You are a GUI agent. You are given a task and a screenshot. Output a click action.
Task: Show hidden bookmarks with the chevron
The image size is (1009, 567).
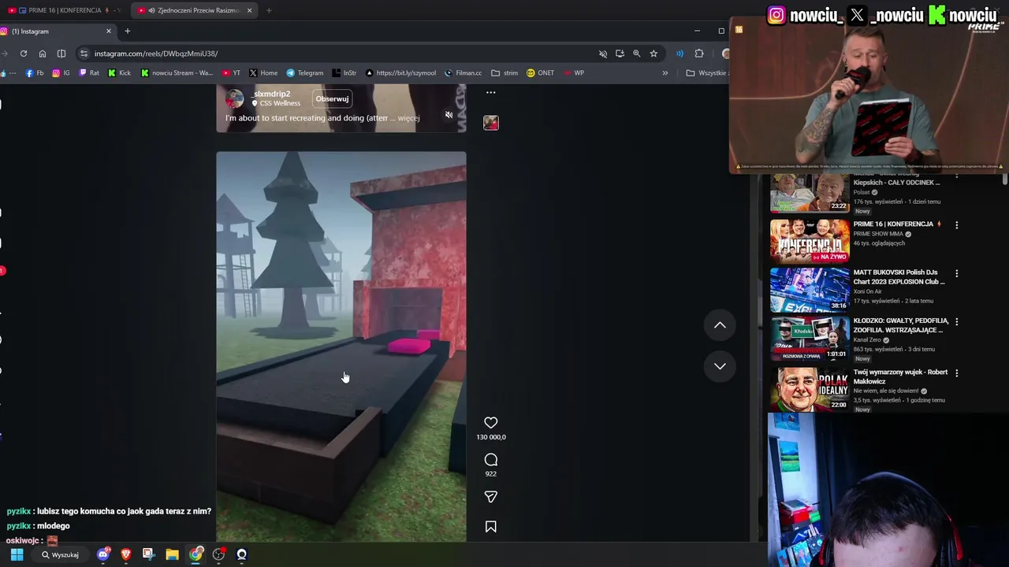665,73
